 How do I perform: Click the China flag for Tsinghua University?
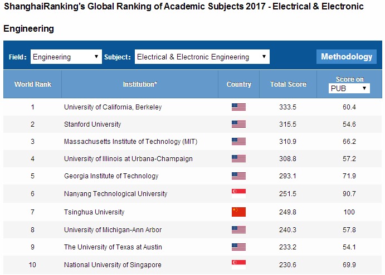pos(238,212)
